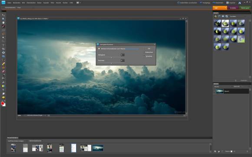Open the Hilfe menu
This screenshot has height=157, width=252.
(x=71, y=3)
